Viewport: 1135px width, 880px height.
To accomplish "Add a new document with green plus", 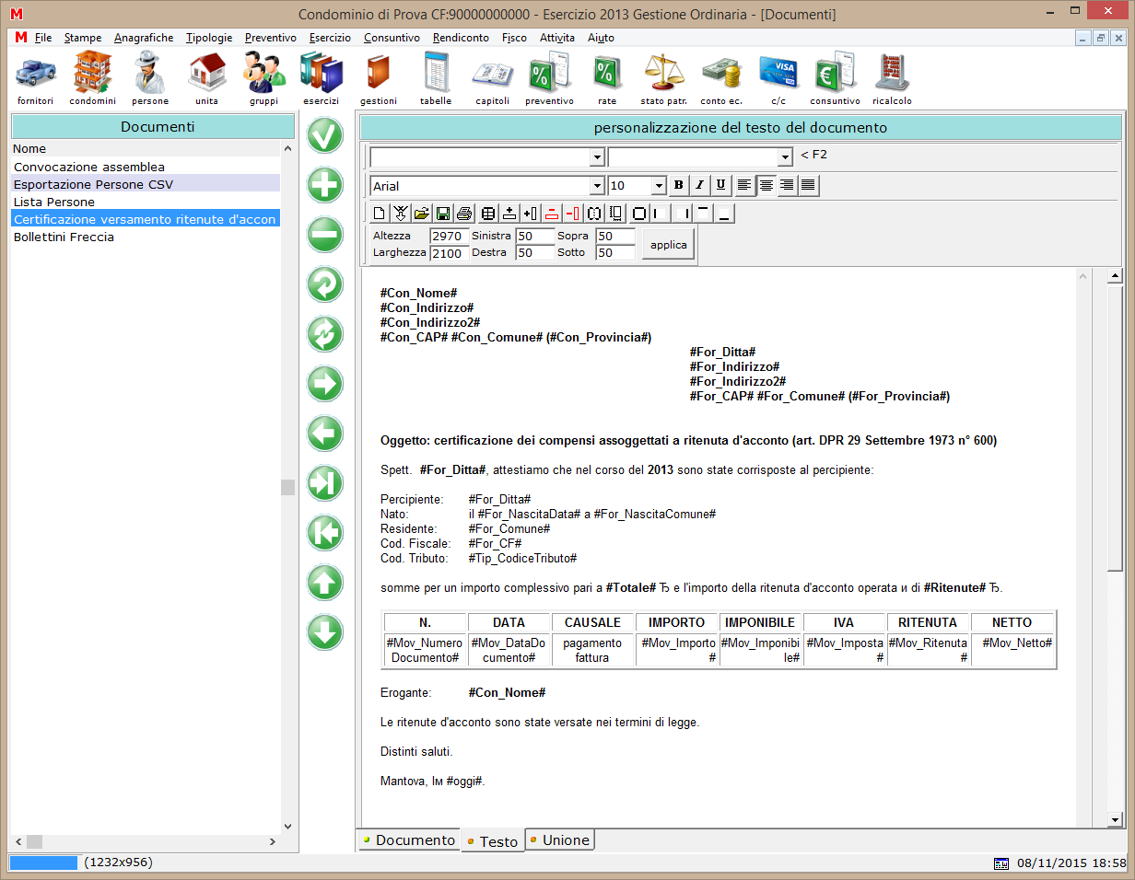I will (325, 185).
